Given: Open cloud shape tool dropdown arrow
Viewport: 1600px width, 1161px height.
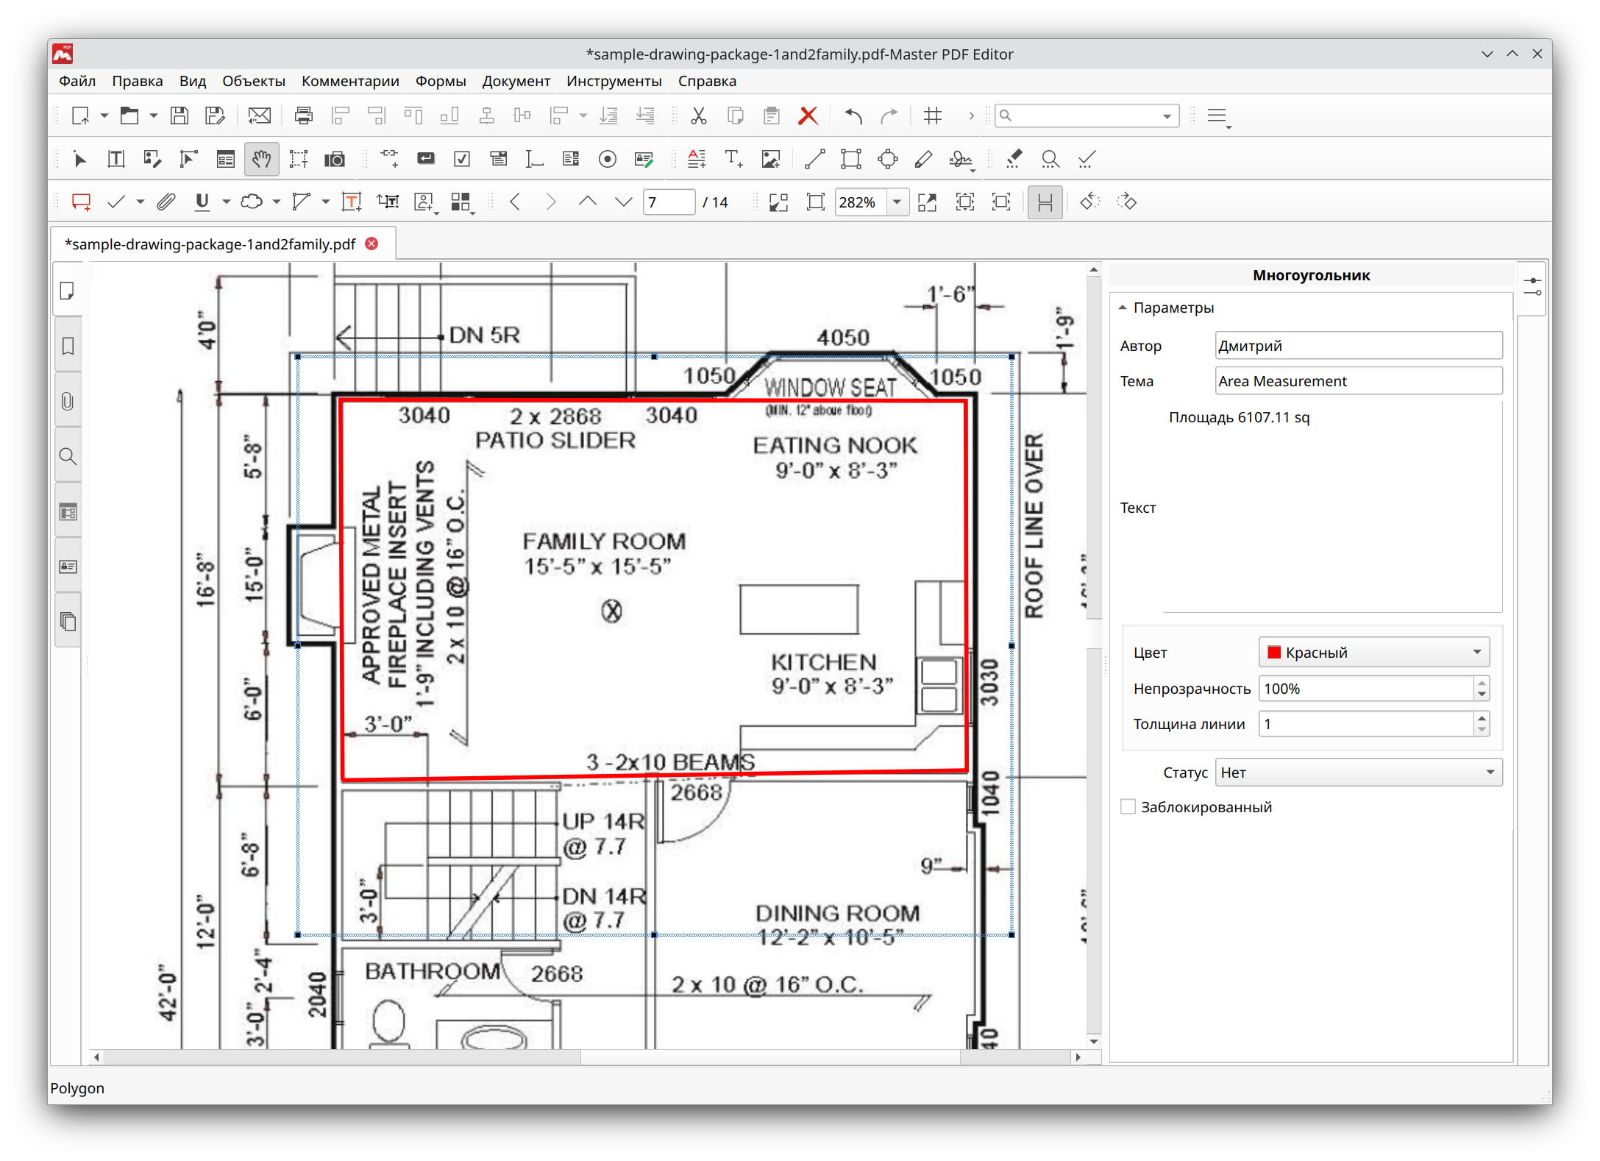Looking at the screenshot, I should [x=277, y=202].
